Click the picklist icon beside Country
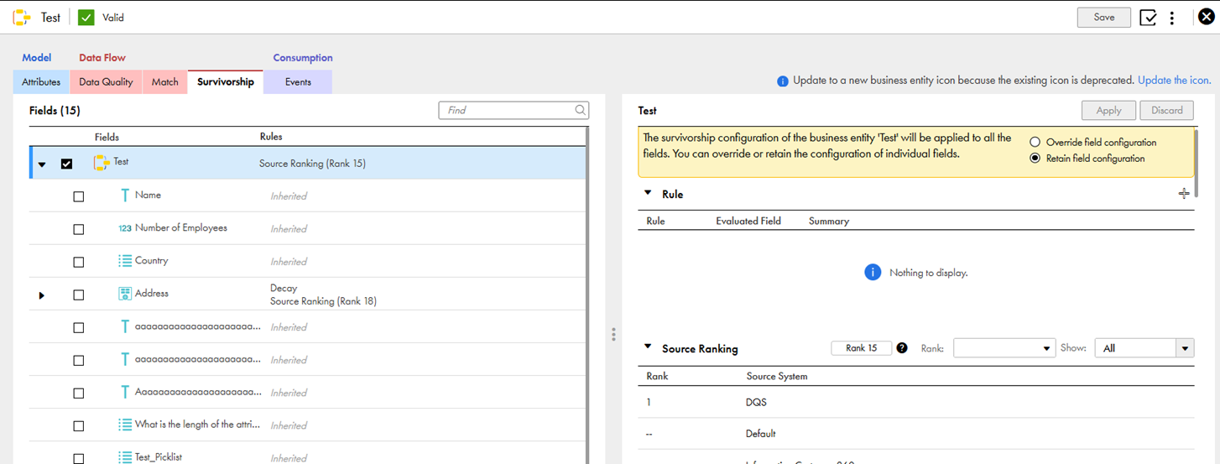1220x464 pixels. (125, 261)
